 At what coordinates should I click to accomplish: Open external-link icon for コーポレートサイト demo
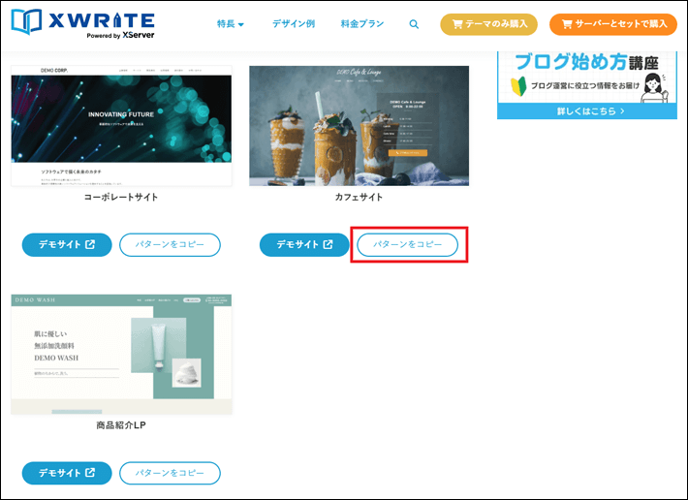(91, 245)
